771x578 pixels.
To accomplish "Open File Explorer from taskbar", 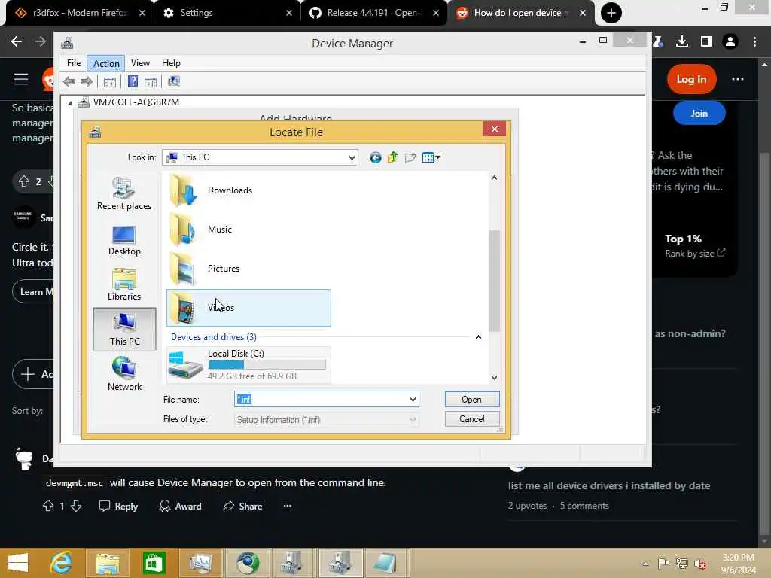I will (x=107, y=563).
